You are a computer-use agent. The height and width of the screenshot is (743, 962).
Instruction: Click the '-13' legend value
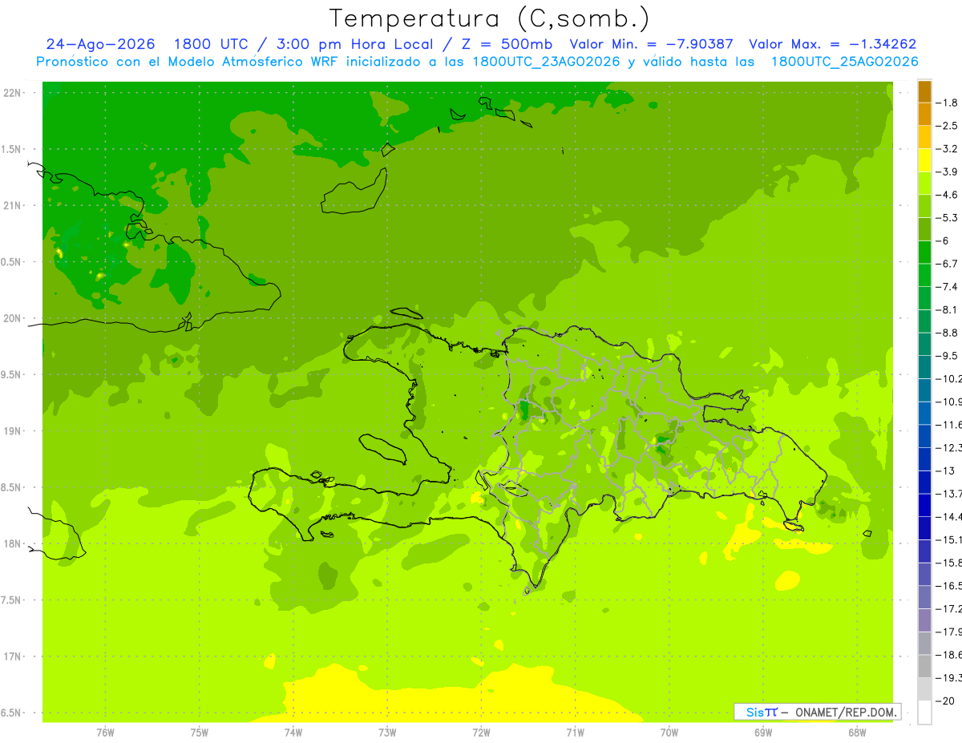coord(945,470)
